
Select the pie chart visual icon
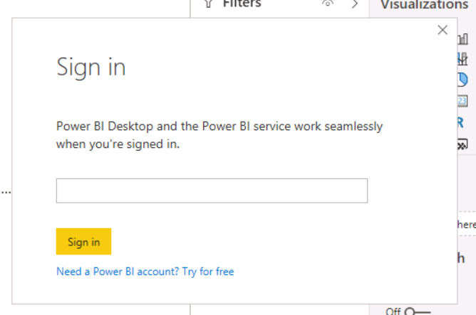pos(462,80)
